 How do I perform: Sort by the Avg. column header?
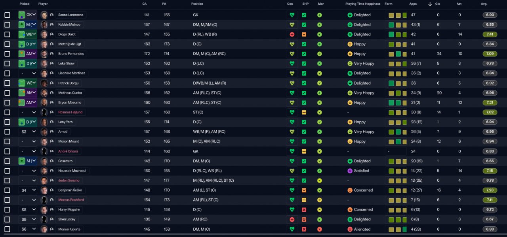(484, 4)
